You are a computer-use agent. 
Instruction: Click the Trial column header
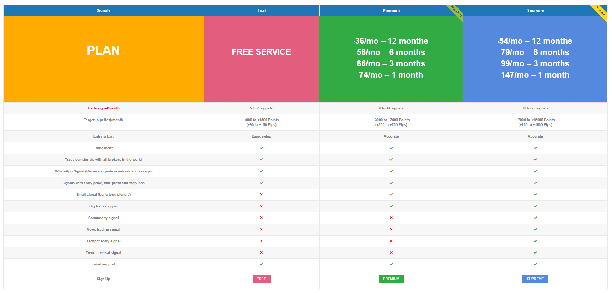coord(261,10)
